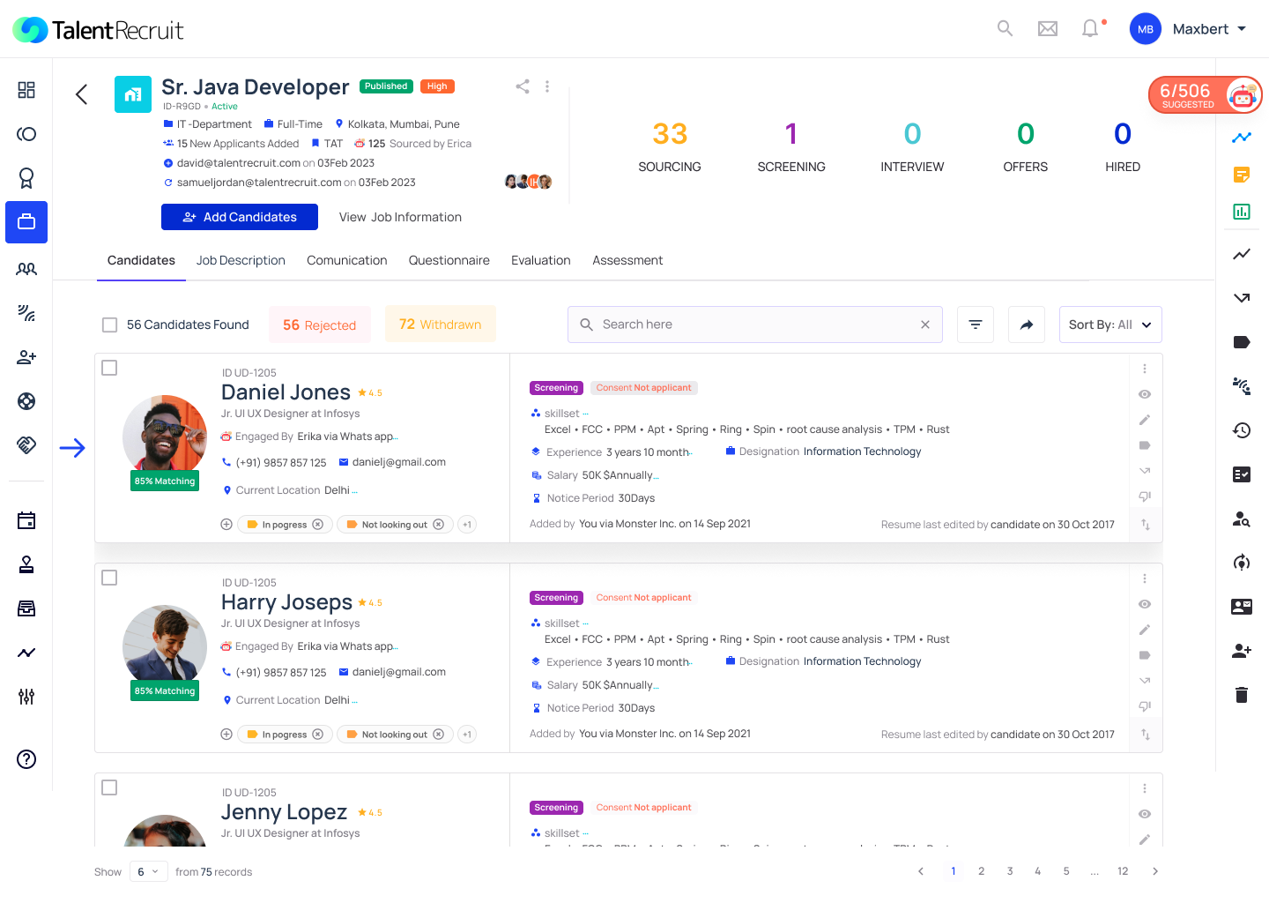Screen dimensions: 1269x903
Task: Toggle eye view icon on Jenny Lopez card
Action: pos(1145,814)
